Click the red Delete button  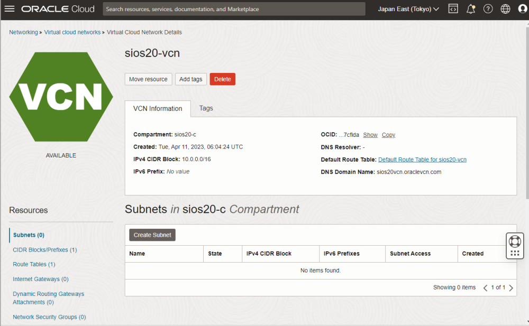(x=222, y=79)
